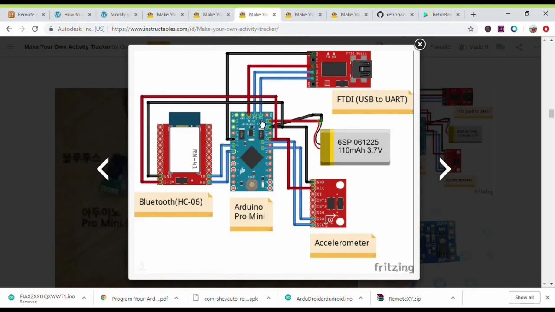Advance to next image with the right arrow

tap(445, 169)
